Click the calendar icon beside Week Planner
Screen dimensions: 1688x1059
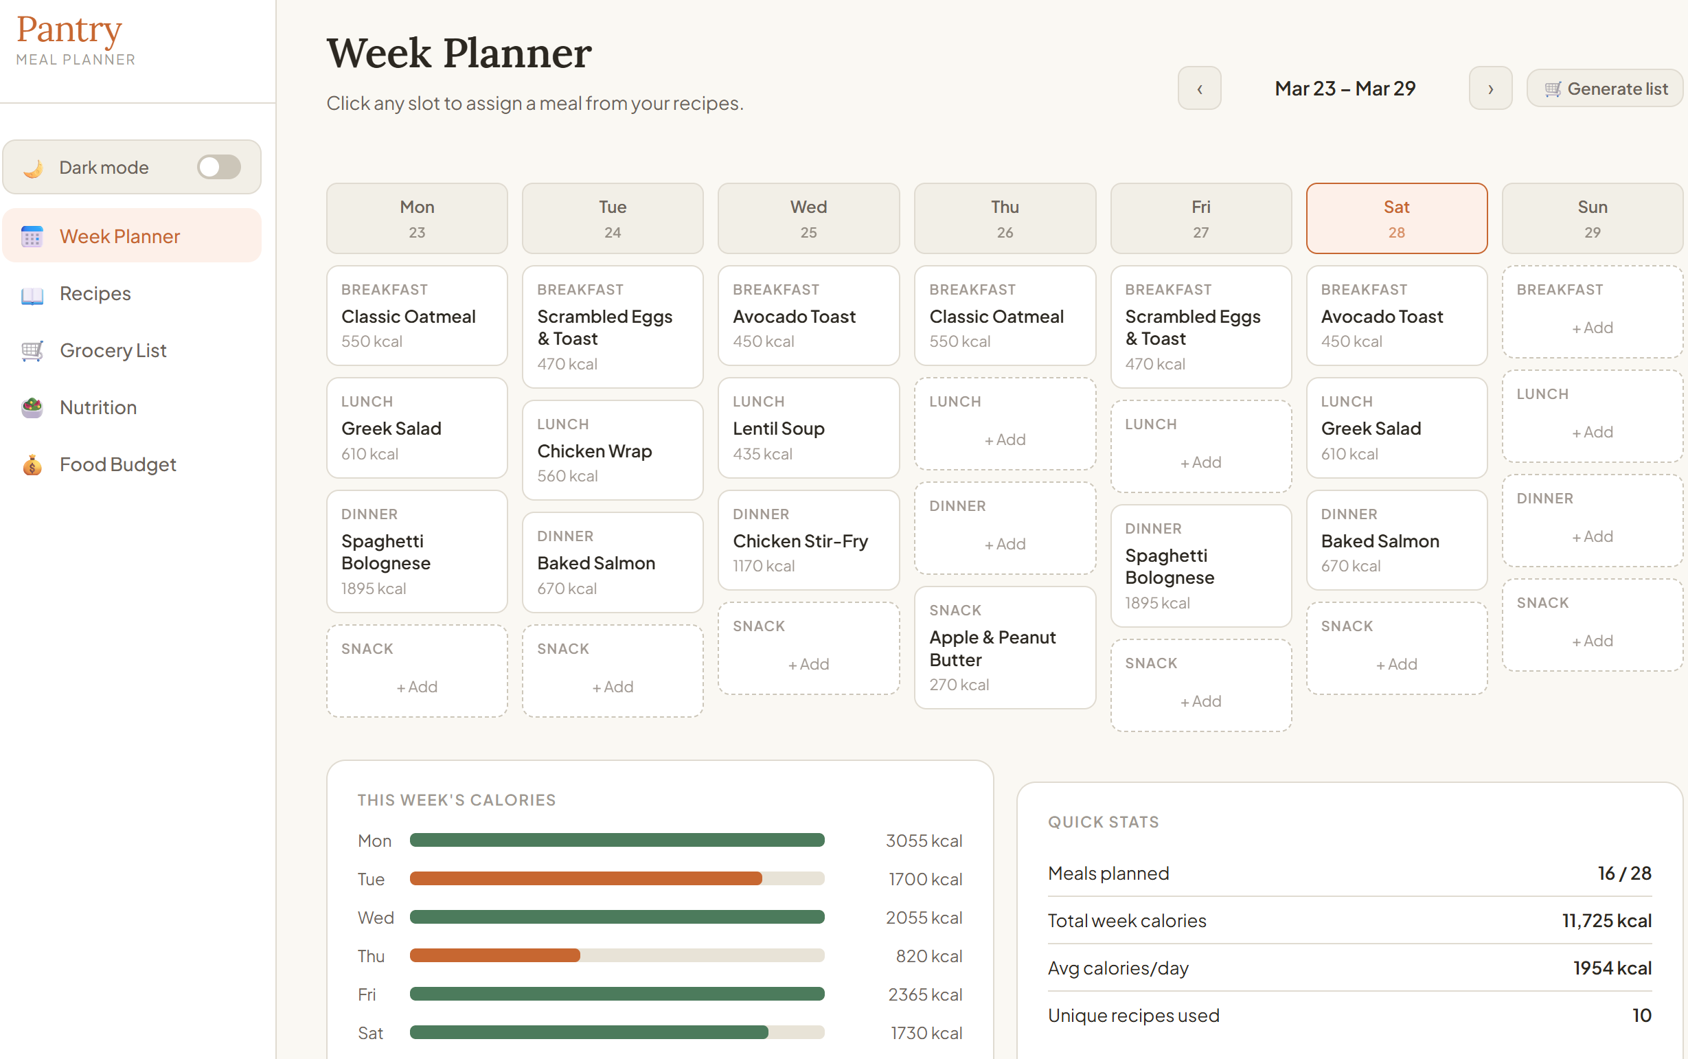click(x=31, y=237)
